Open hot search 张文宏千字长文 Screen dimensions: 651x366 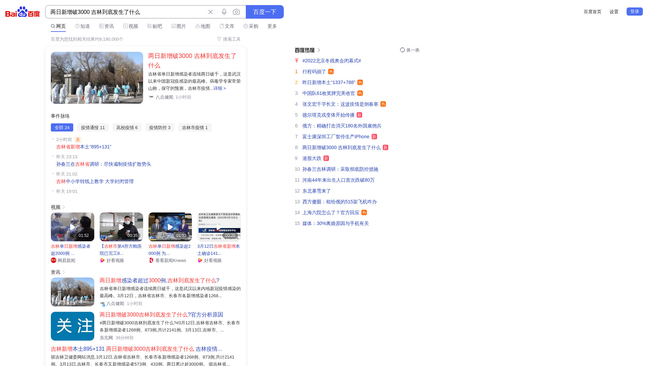click(340, 104)
